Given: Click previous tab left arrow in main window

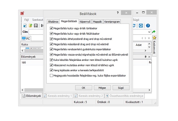Looking at the screenshot, I should pyautogui.click(x=142, y=38).
